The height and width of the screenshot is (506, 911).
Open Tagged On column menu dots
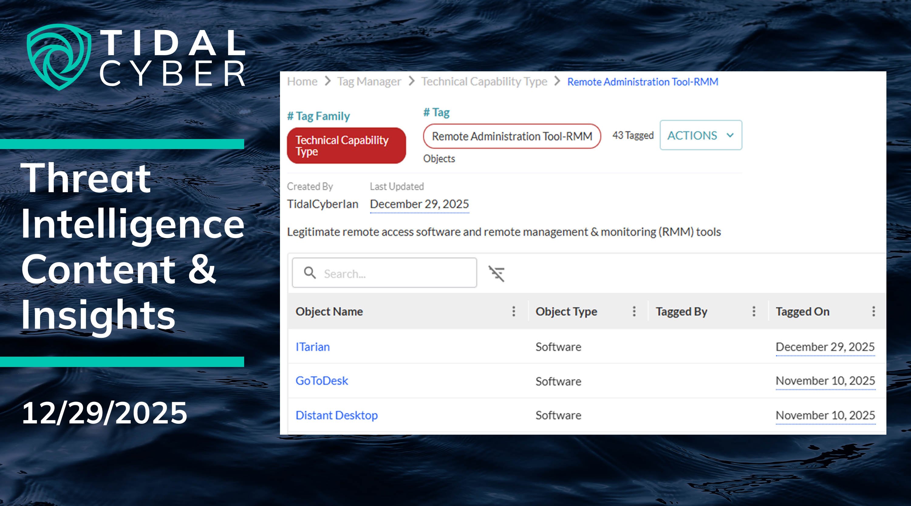[x=873, y=311]
